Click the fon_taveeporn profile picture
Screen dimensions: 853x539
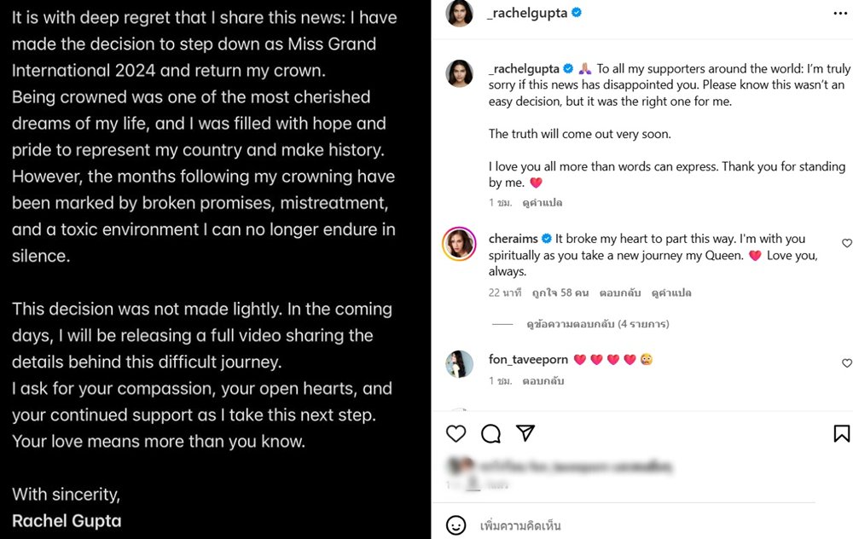click(x=459, y=364)
